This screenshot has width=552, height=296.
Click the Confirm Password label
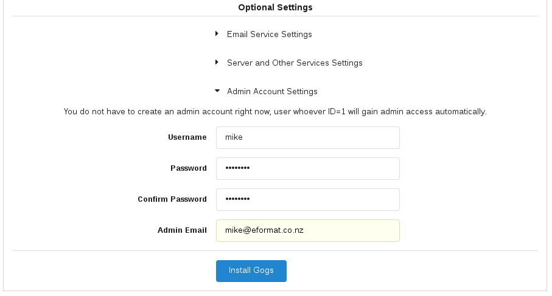[172, 199]
